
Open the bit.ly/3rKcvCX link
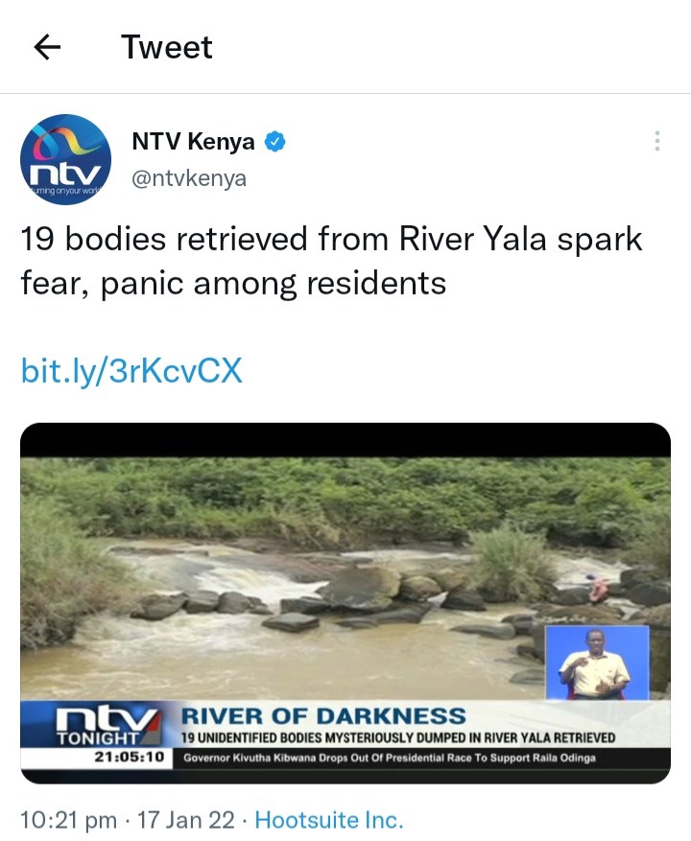click(131, 370)
